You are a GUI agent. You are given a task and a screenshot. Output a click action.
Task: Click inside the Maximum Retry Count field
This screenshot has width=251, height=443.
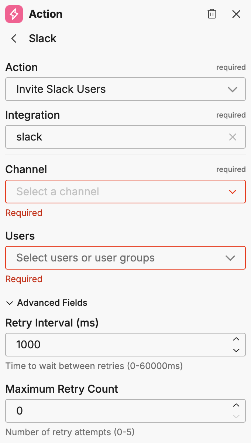click(111, 410)
